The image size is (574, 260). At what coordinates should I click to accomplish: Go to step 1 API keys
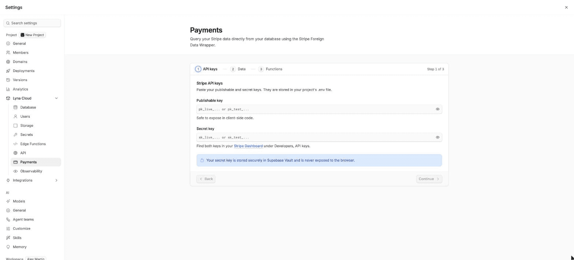tap(206, 69)
